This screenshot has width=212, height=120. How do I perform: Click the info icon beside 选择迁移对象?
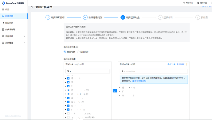click(77, 47)
